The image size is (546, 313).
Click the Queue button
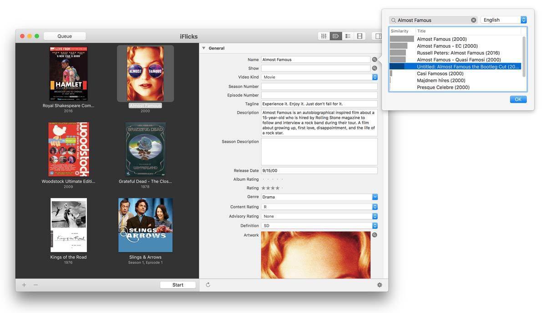click(65, 36)
